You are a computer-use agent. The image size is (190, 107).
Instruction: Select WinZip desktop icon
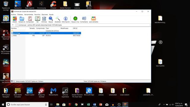[89, 5]
